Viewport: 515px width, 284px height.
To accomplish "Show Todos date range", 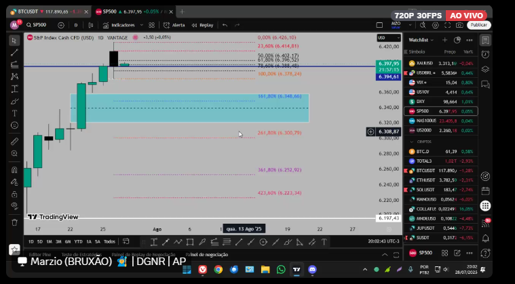I will (109, 242).
